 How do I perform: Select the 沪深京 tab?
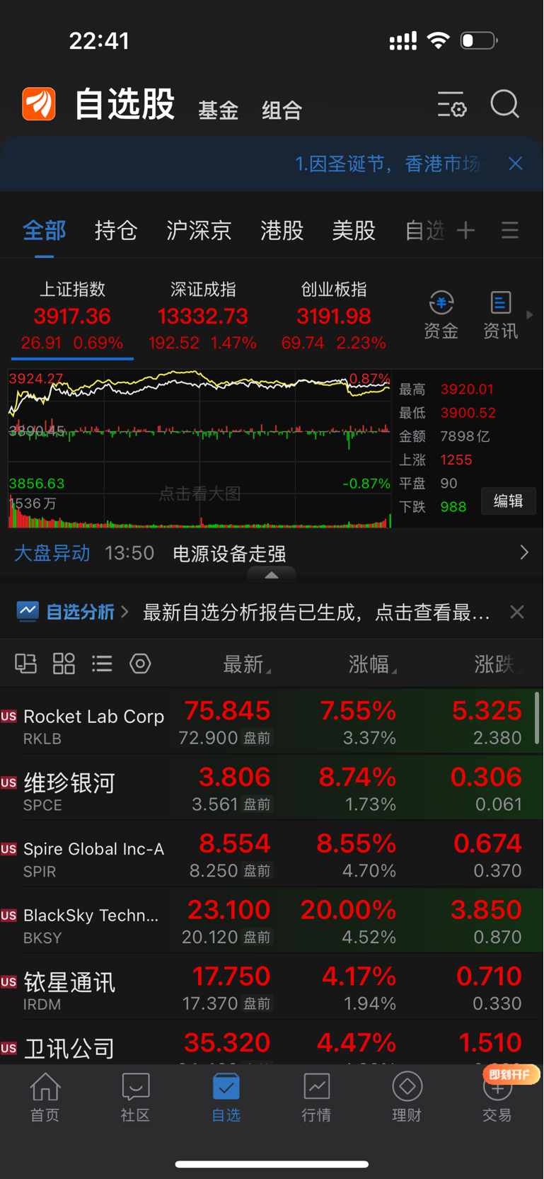199,230
